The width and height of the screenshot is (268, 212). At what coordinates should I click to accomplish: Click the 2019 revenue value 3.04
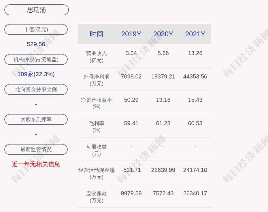131,53
